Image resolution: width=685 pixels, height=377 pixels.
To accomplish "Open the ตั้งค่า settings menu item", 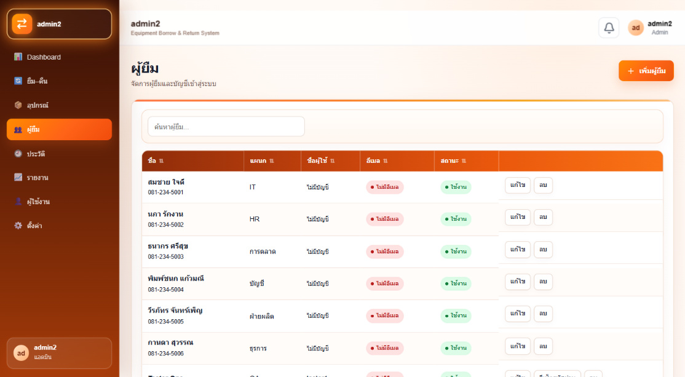I will (x=60, y=226).
